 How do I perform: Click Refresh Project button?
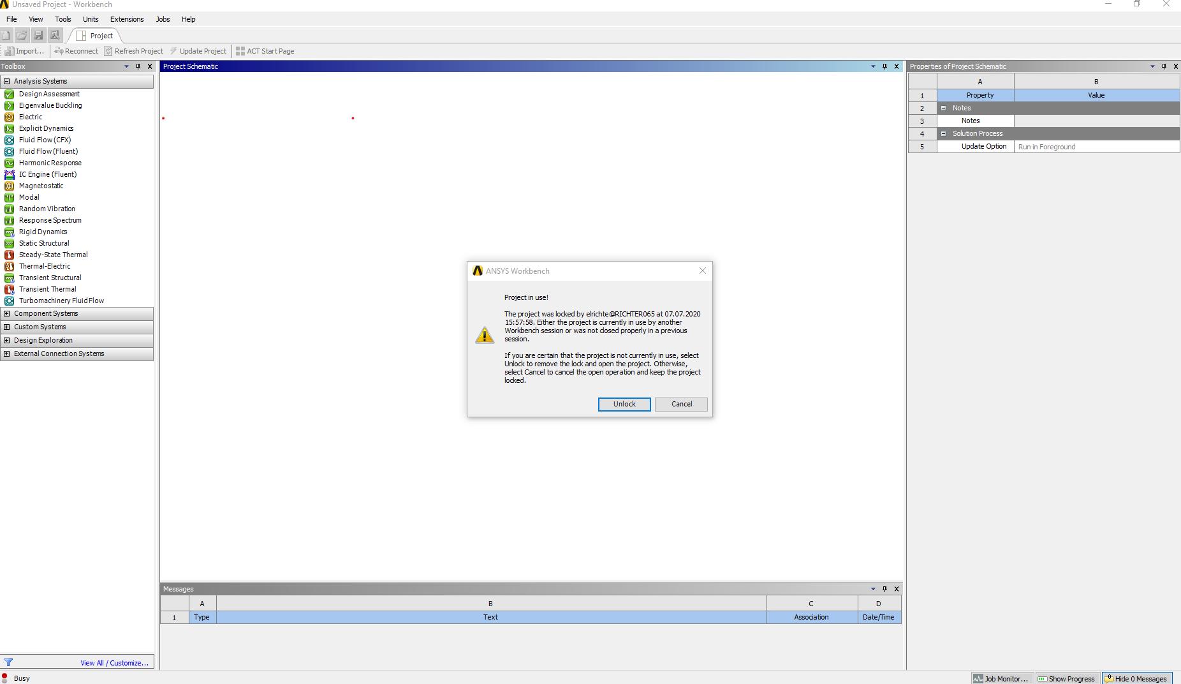pyautogui.click(x=134, y=51)
